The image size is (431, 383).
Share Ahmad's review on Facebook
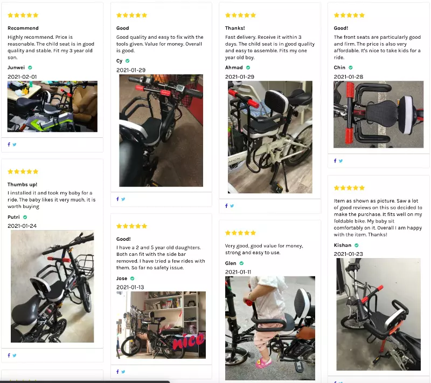click(x=226, y=206)
